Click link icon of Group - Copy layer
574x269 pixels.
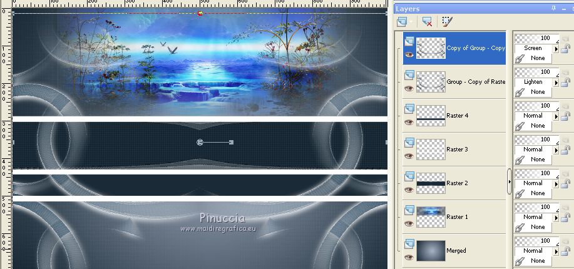tap(520, 92)
